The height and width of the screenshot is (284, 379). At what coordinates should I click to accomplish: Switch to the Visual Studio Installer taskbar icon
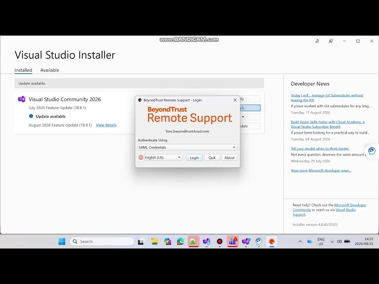[246, 241]
